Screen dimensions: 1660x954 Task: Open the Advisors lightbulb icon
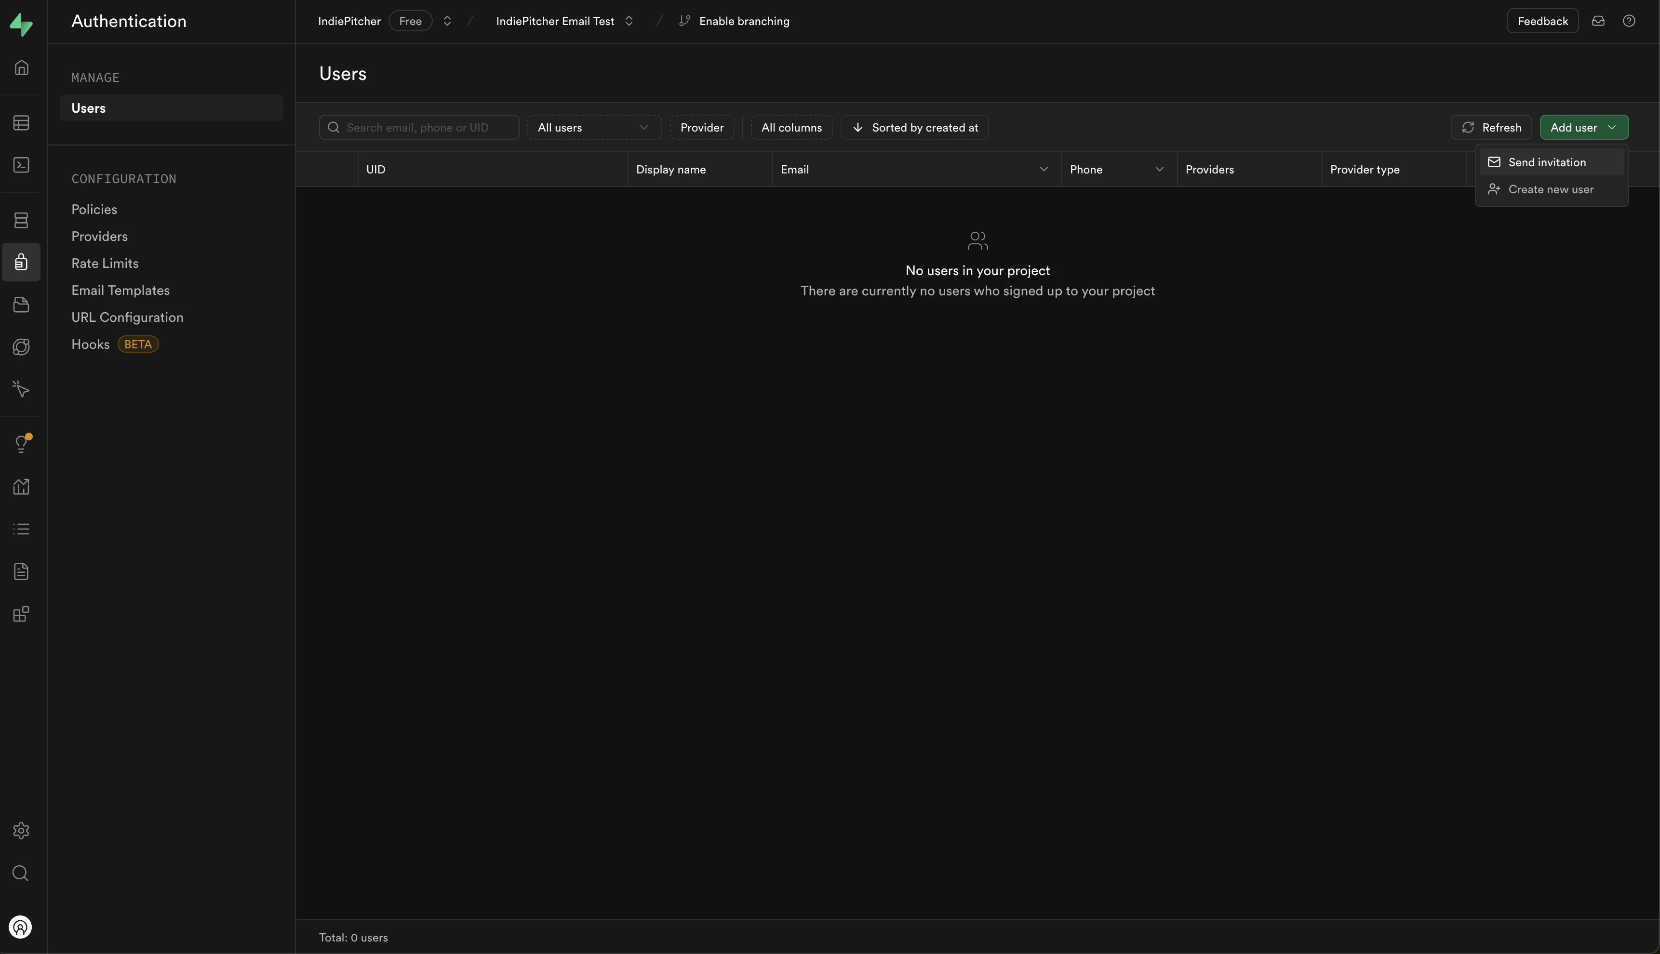tap(21, 444)
